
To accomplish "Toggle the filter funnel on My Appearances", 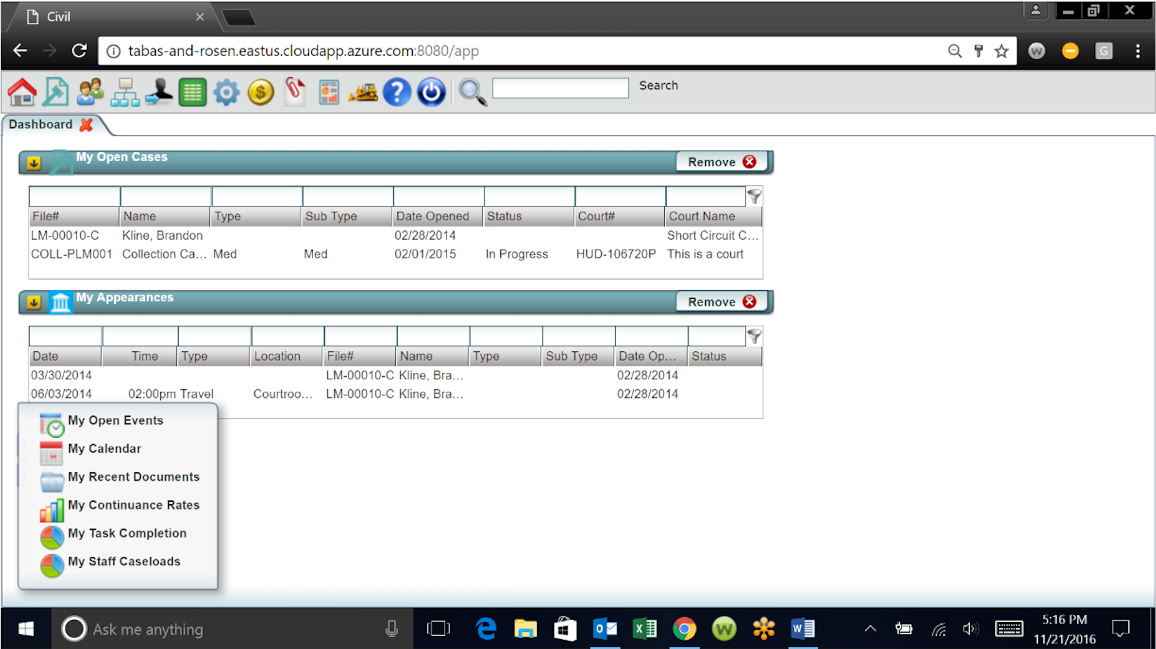I will pos(755,335).
